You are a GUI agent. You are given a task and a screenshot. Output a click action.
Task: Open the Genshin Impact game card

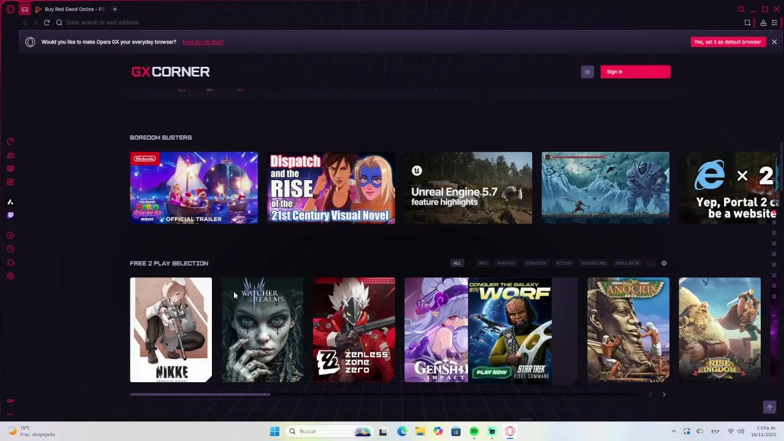(x=435, y=330)
